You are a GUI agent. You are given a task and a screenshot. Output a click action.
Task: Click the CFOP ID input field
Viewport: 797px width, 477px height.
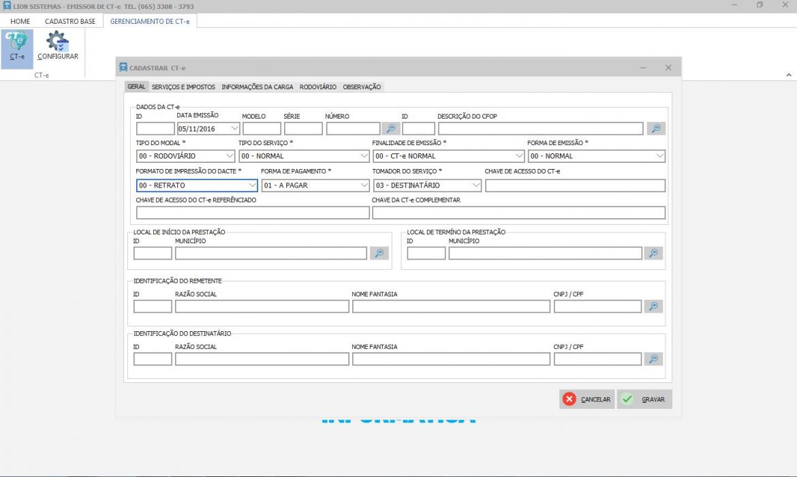pyautogui.click(x=419, y=129)
